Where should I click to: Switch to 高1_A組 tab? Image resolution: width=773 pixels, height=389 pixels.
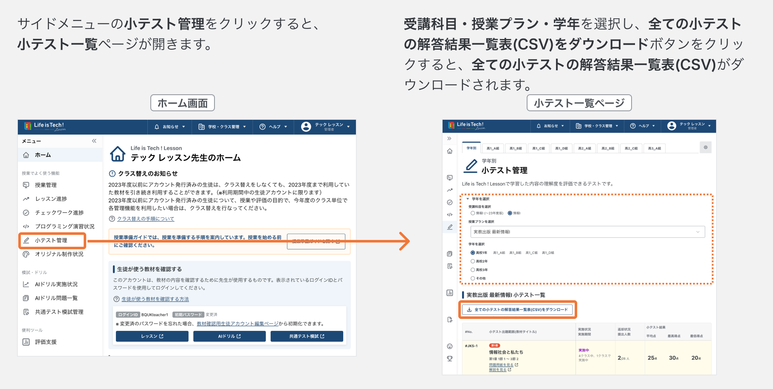(493, 148)
